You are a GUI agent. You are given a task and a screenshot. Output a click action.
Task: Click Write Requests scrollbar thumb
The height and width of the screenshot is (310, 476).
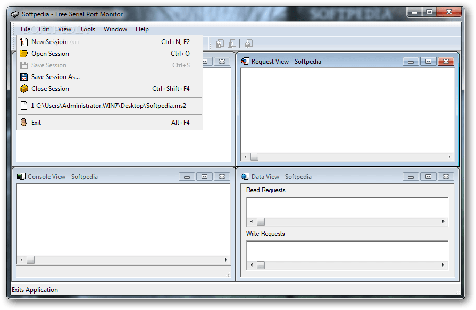(261, 265)
